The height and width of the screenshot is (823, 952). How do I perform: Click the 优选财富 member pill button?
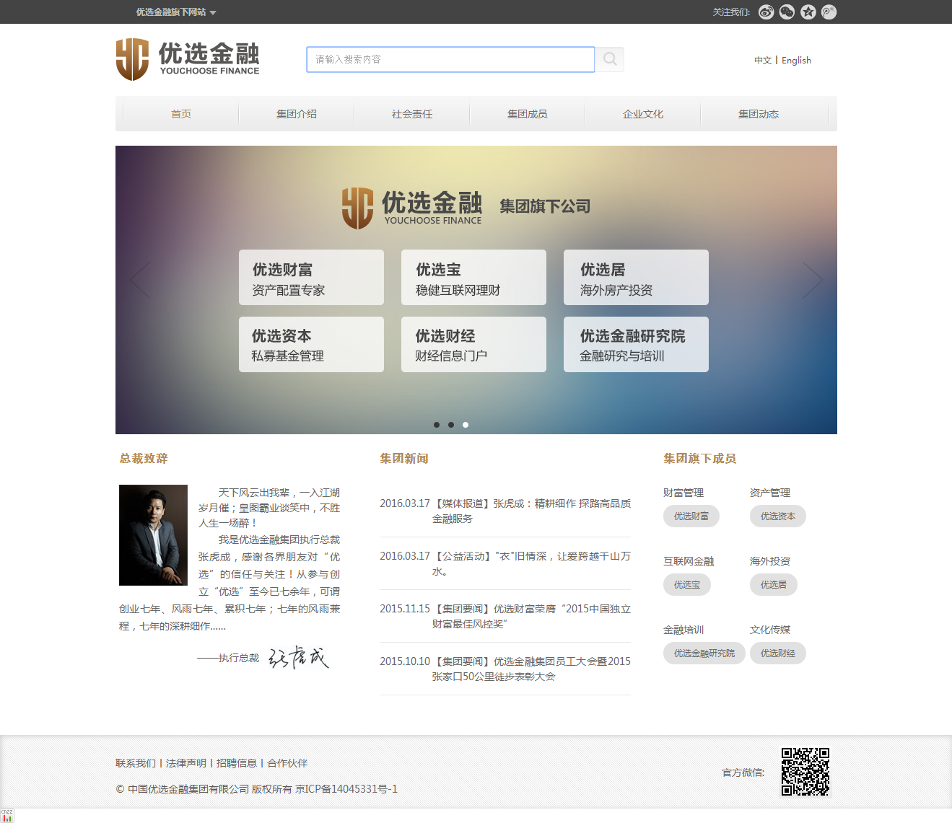click(691, 516)
